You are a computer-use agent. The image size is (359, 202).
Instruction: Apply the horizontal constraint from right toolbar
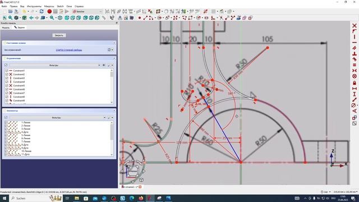coord(355,43)
